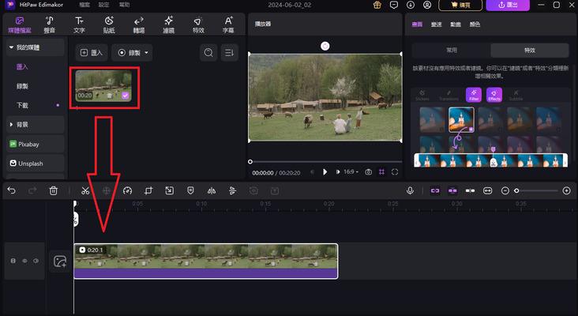Toggle the purple checkmark on media thumbnail

[126, 96]
